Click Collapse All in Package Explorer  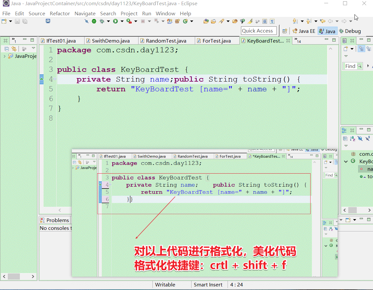point(7,49)
